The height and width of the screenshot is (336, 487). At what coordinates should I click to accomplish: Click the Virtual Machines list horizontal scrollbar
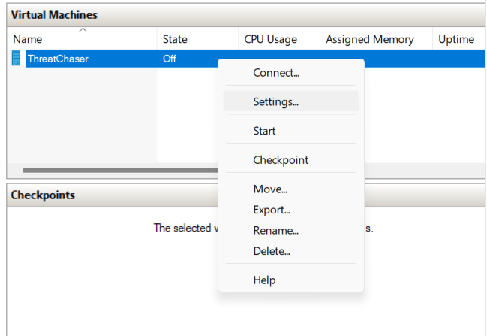[113, 171]
